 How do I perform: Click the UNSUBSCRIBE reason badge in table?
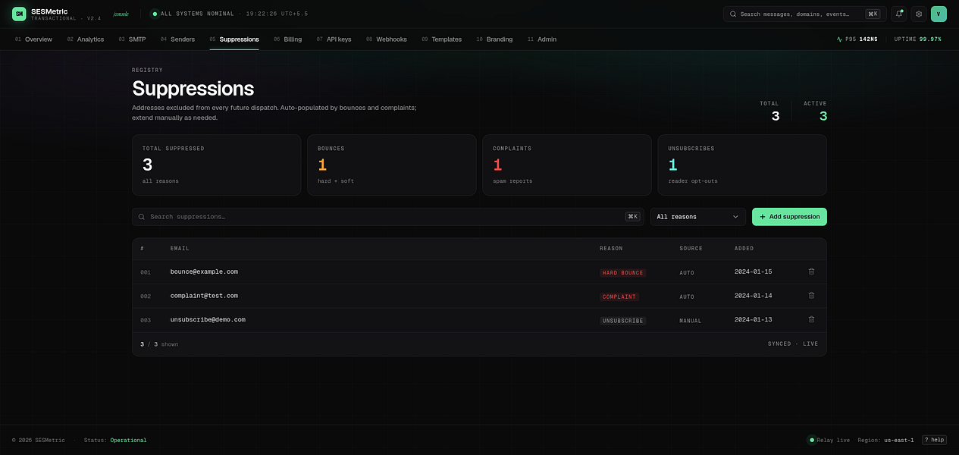622,321
